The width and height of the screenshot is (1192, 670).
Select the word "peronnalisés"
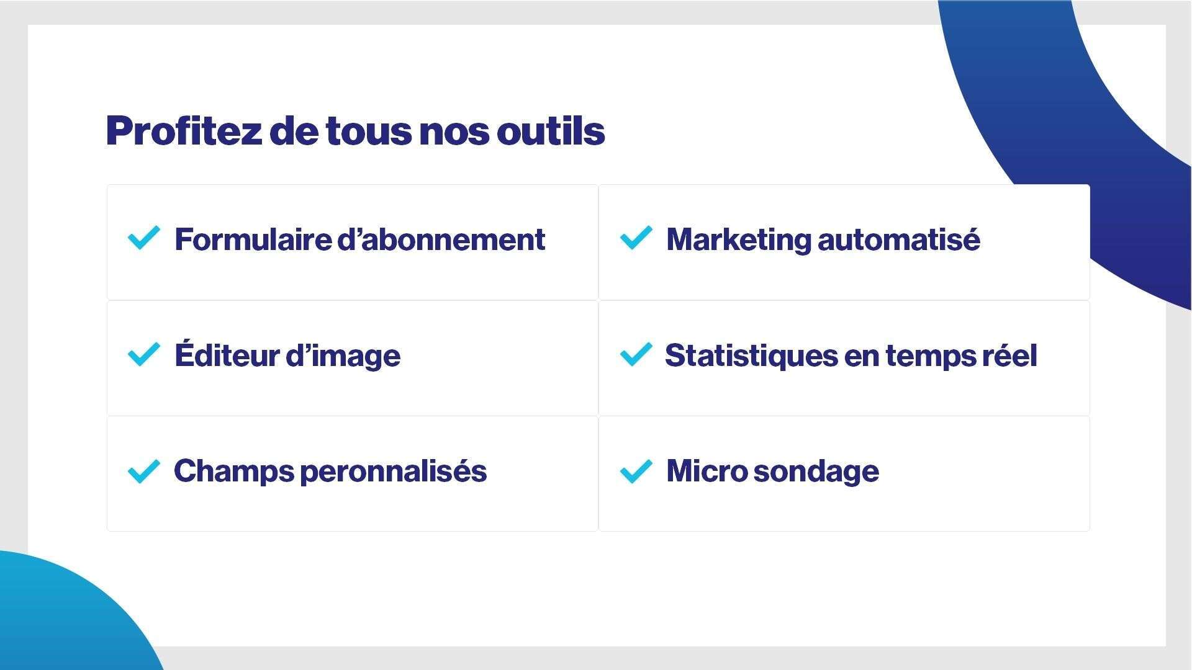393,471
